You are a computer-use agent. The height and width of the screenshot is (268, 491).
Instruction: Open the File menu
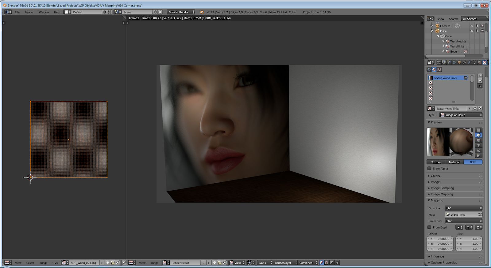(x=17, y=12)
